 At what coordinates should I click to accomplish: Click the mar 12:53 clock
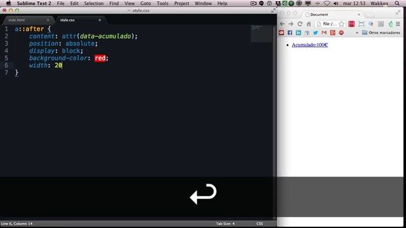click(x=354, y=3)
